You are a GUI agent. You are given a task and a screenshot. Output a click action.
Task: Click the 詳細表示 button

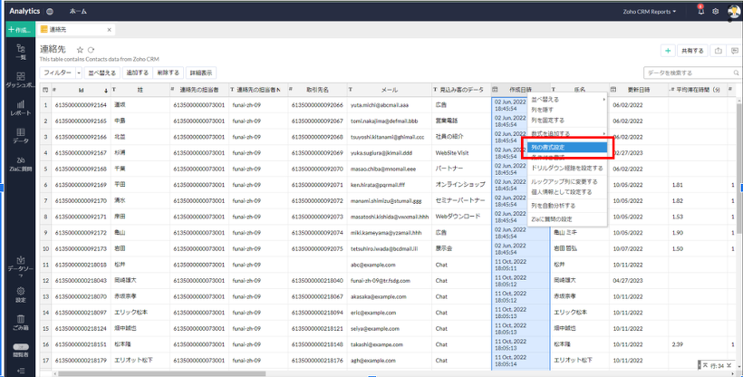coord(200,72)
